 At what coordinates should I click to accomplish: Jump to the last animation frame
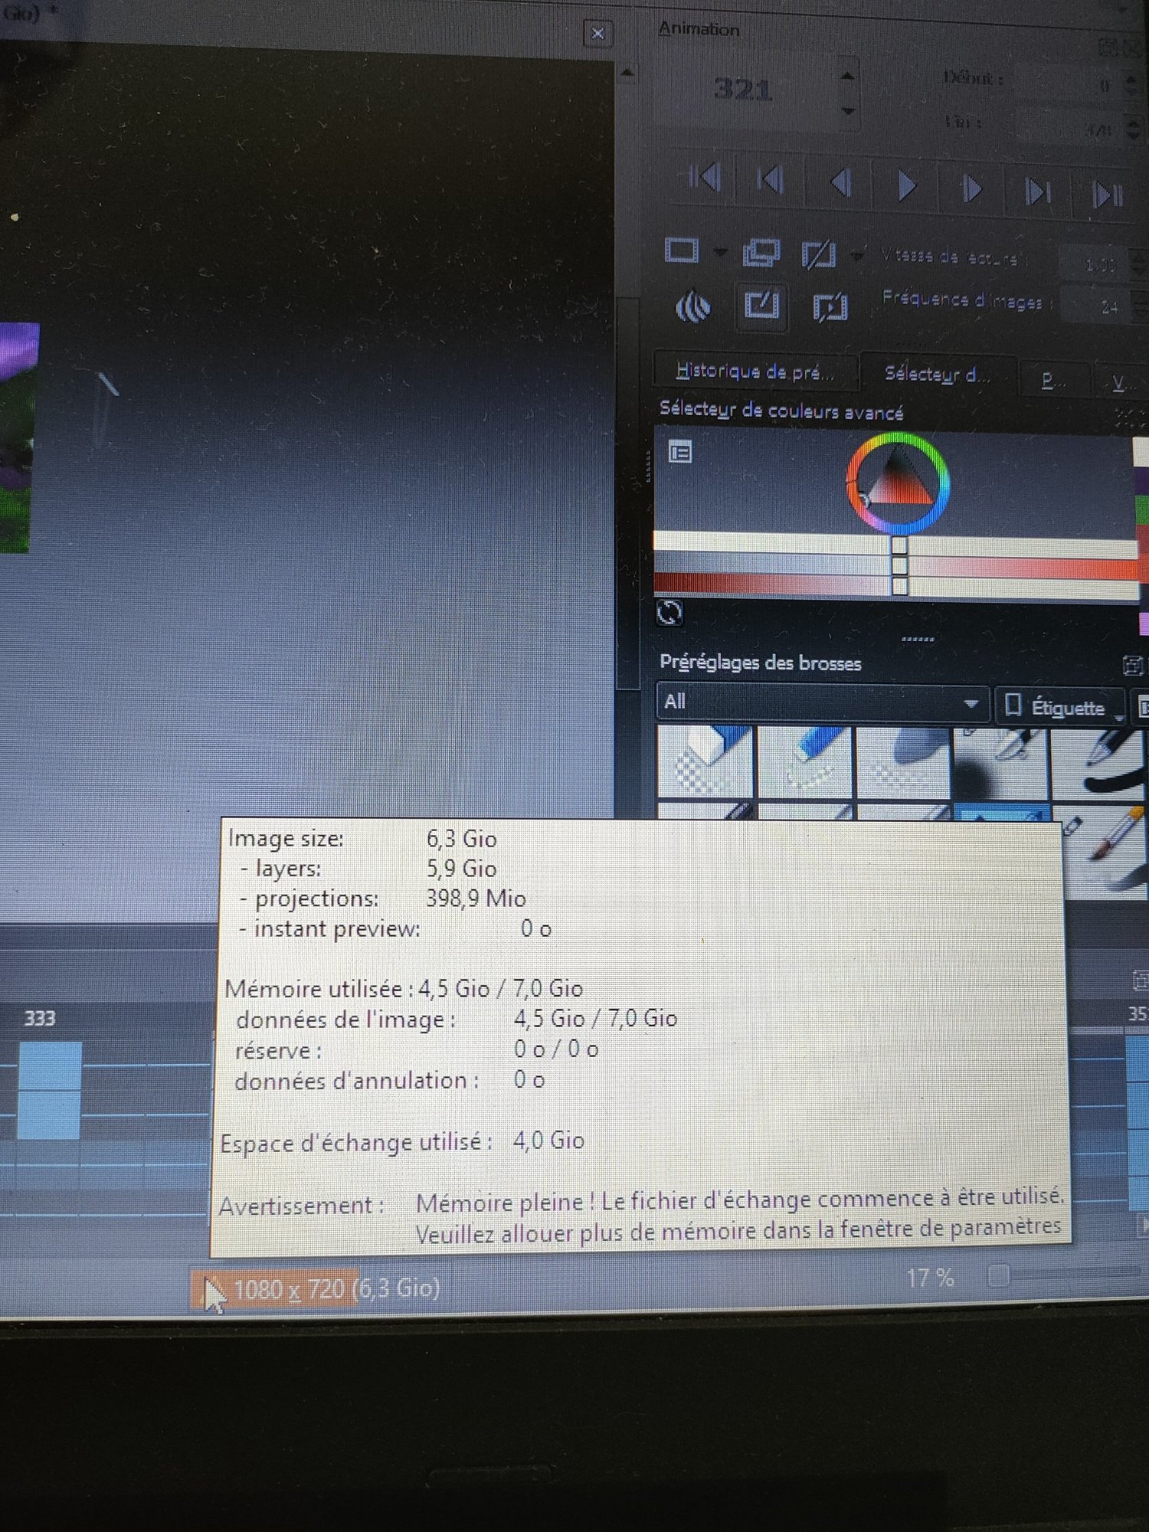coord(1108,195)
